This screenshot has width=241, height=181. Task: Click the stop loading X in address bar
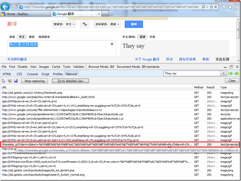pyautogui.click(x=216, y=7)
